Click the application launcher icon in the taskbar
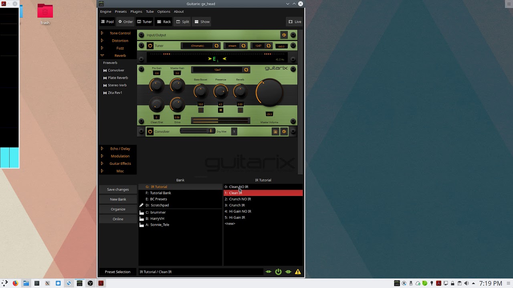The width and height of the screenshot is (513, 288). point(5,283)
